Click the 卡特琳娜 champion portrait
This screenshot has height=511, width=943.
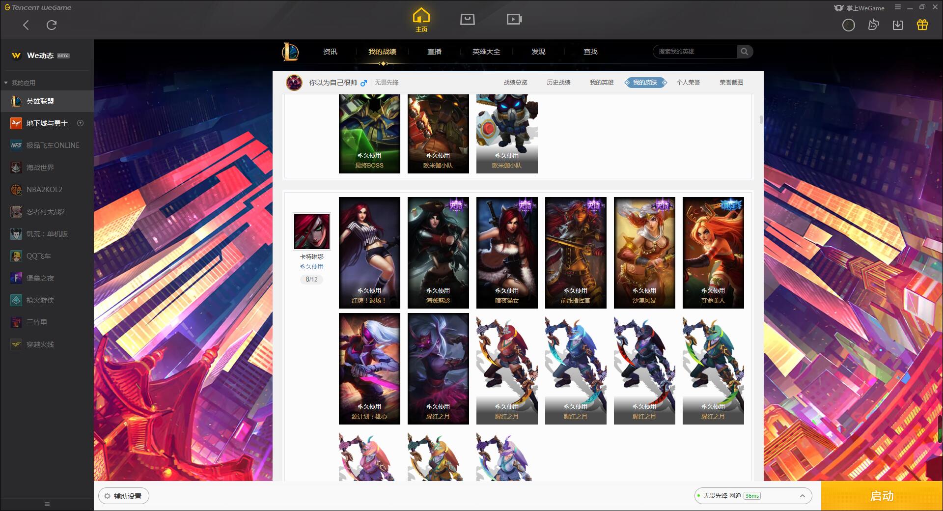point(312,231)
